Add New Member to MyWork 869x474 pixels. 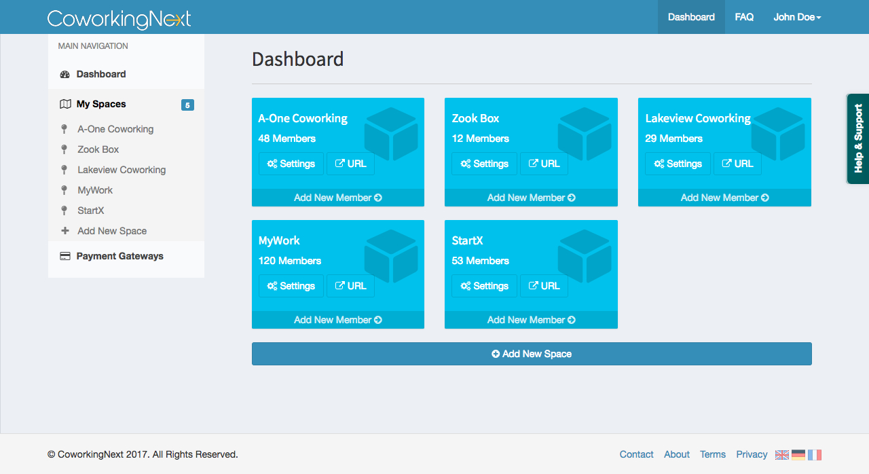click(x=338, y=320)
